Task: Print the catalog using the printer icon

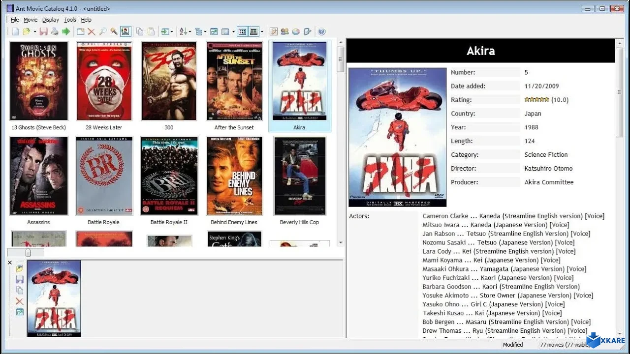Action: 55,31
